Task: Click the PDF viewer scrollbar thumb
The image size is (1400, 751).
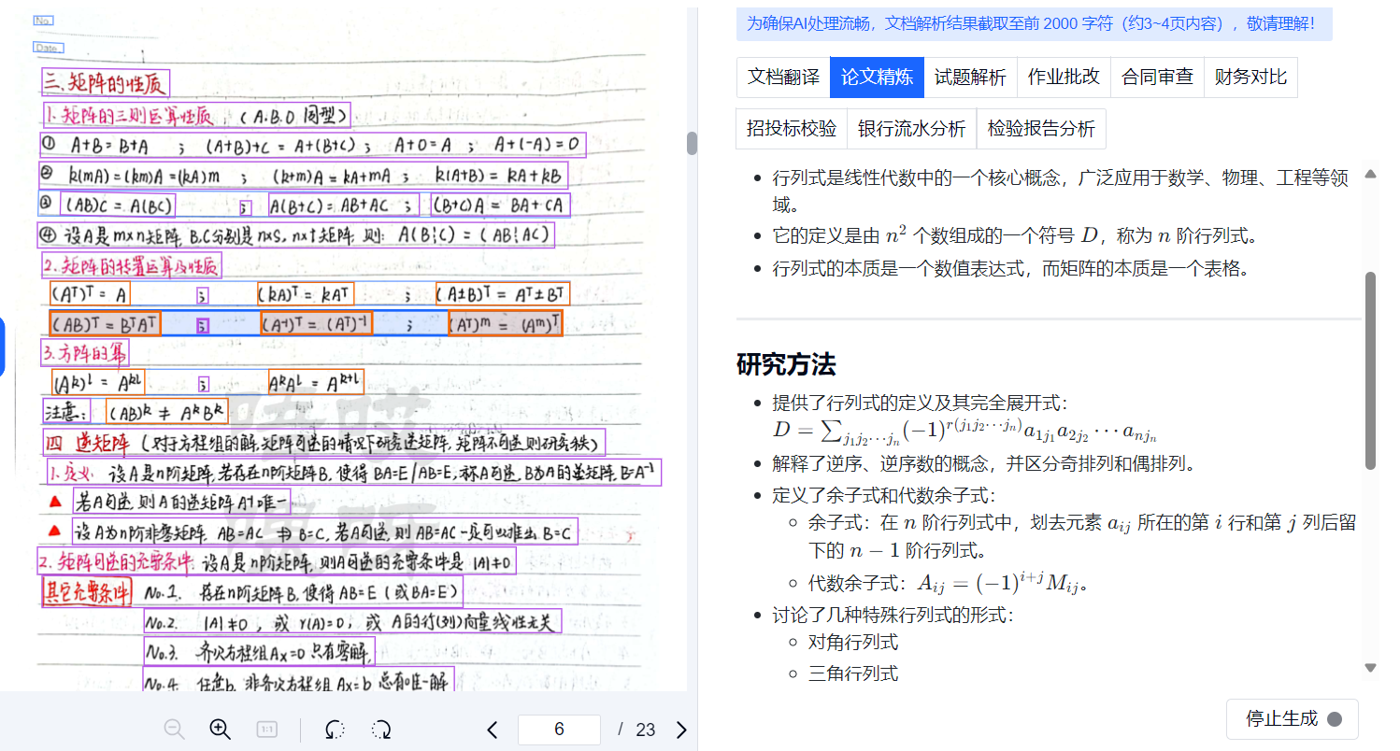Action: click(x=692, y=145)
